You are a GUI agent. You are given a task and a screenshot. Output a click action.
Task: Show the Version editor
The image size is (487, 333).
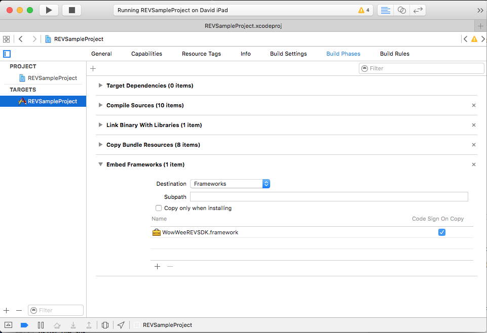point(418,10)
